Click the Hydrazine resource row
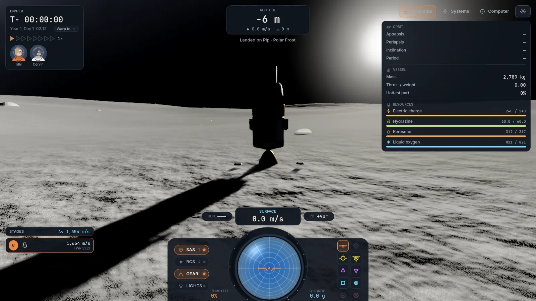This screenshot has height=301, width=536. pyautogui.click(x=456, y=123)
